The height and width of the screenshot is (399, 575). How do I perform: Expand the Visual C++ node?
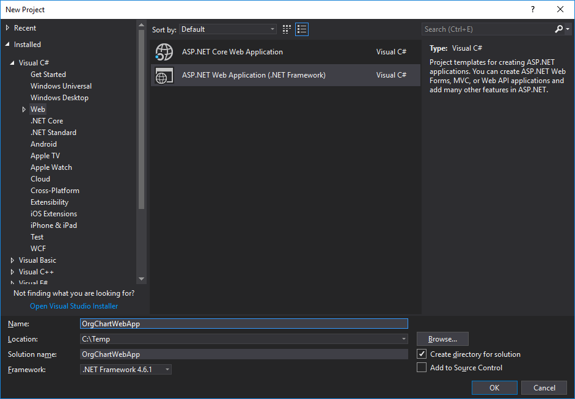[12, 272]
